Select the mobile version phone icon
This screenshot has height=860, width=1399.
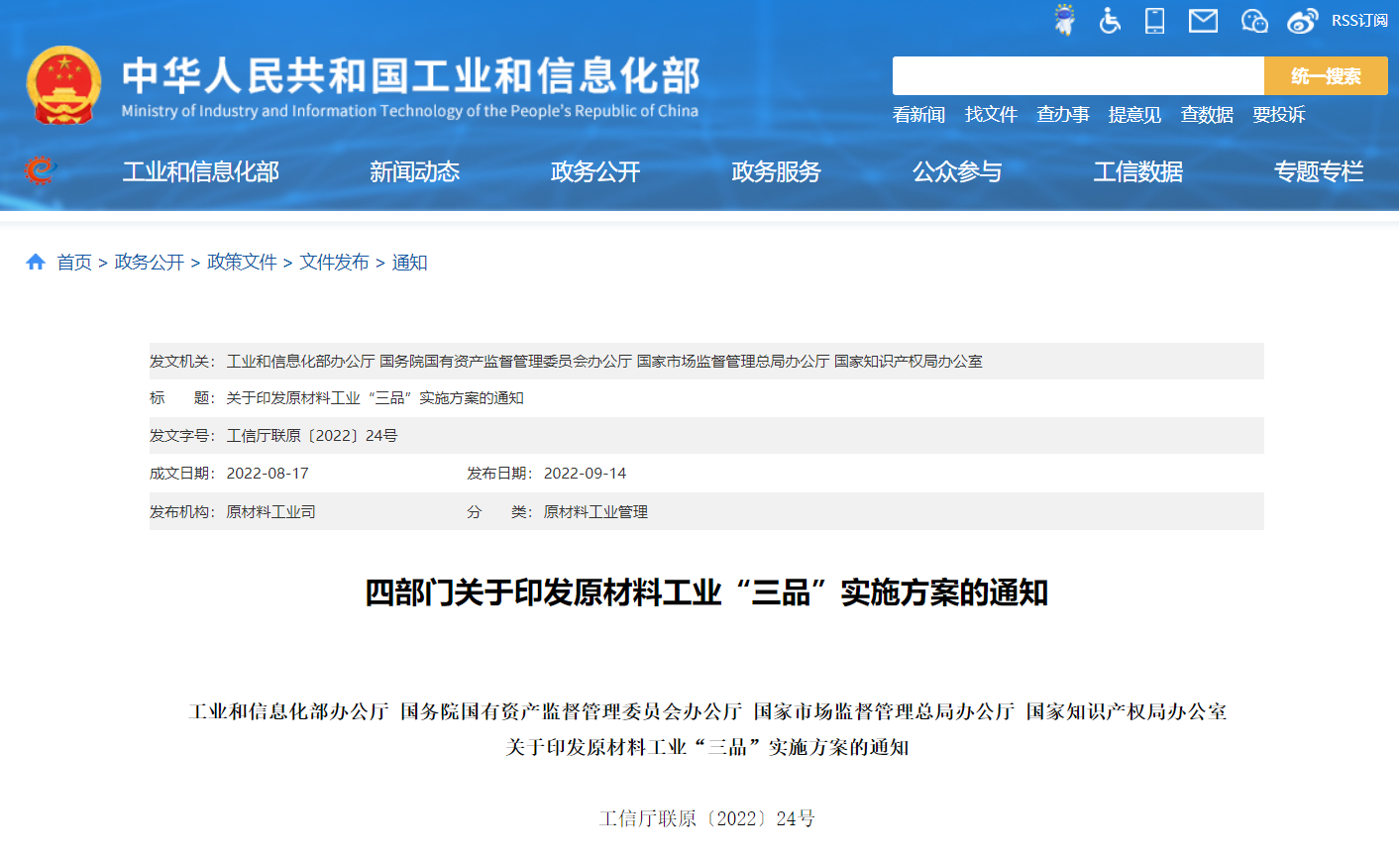tap(1153, 20)
